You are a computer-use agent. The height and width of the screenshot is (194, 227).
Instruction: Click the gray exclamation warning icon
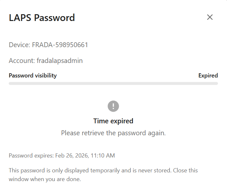coord(113,106)
